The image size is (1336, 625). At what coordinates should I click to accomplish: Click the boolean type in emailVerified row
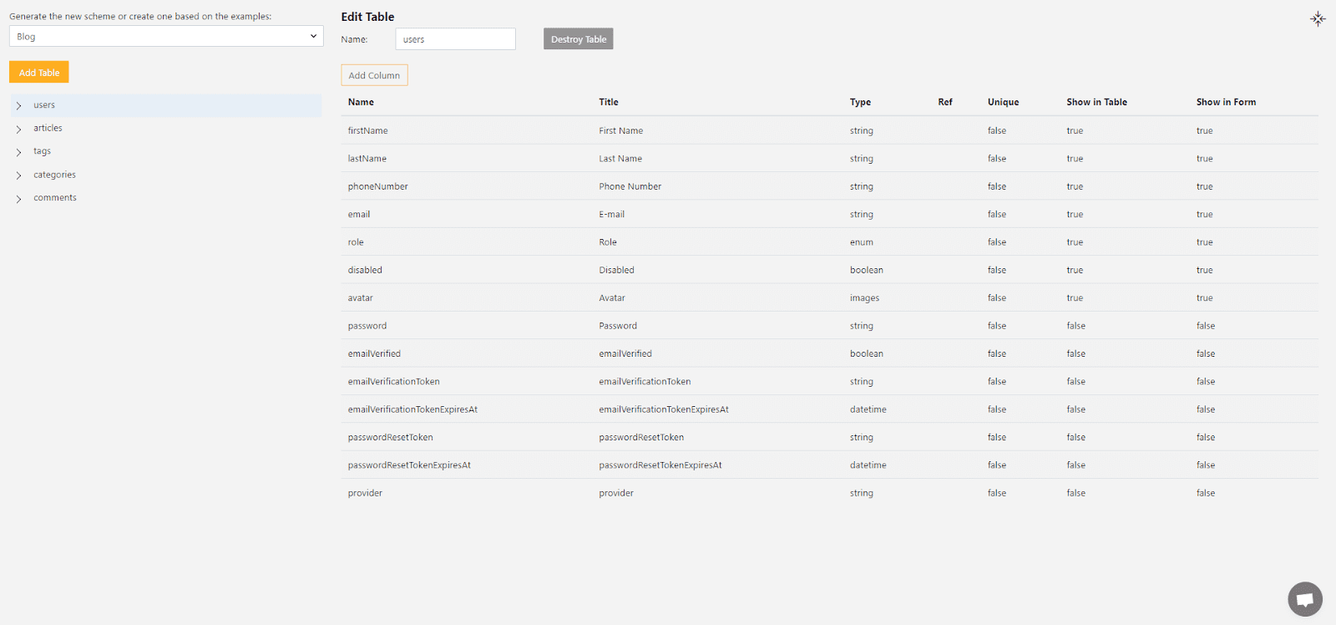(x=867, y=353)
